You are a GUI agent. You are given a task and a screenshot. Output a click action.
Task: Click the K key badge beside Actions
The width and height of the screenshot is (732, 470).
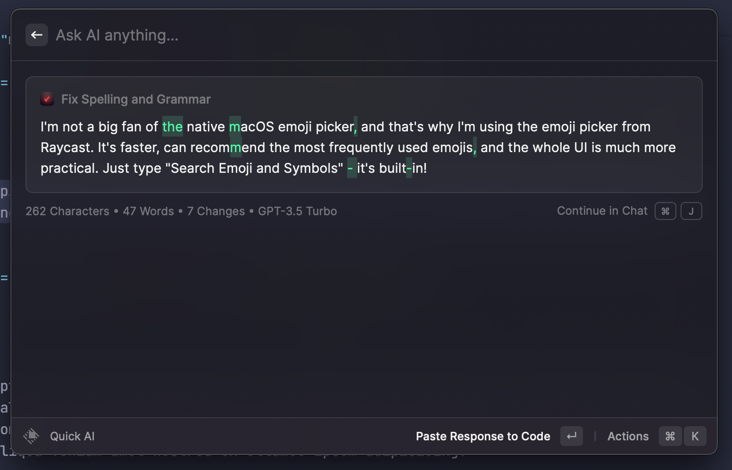[695, 436]
